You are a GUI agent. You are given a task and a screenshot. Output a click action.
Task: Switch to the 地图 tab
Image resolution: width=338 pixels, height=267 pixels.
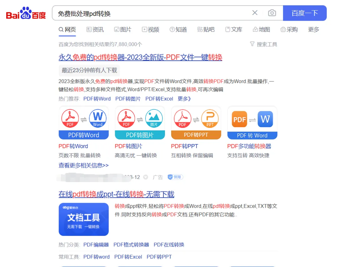pos(261,29)
